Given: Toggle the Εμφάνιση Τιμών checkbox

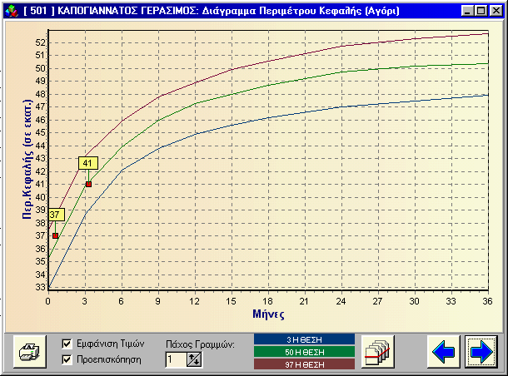Looking at the screenshot, I should [68, 343].
